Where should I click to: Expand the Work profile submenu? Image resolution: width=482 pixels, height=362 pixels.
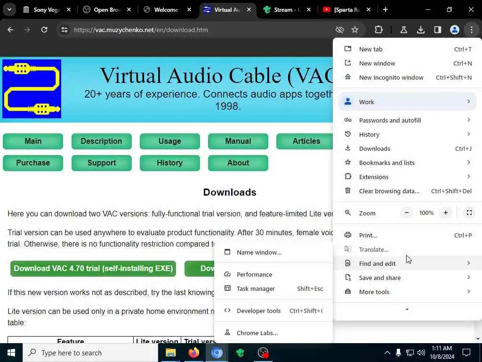tap(407, 102)
